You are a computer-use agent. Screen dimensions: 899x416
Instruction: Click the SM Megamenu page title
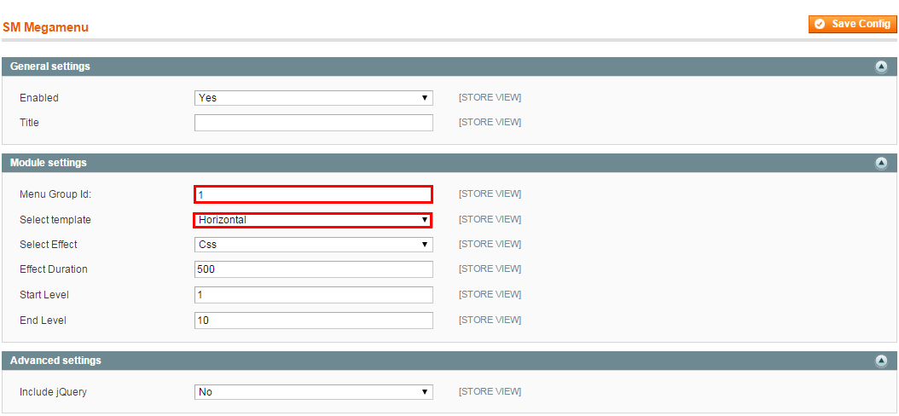click(x=45, y=27)
